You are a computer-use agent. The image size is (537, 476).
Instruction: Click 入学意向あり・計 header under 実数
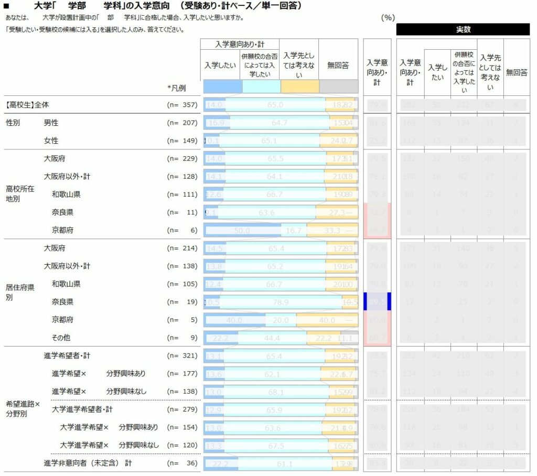click(410, 72)
